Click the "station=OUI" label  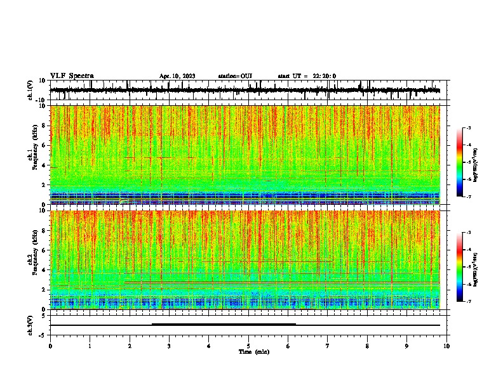(235, 76)
